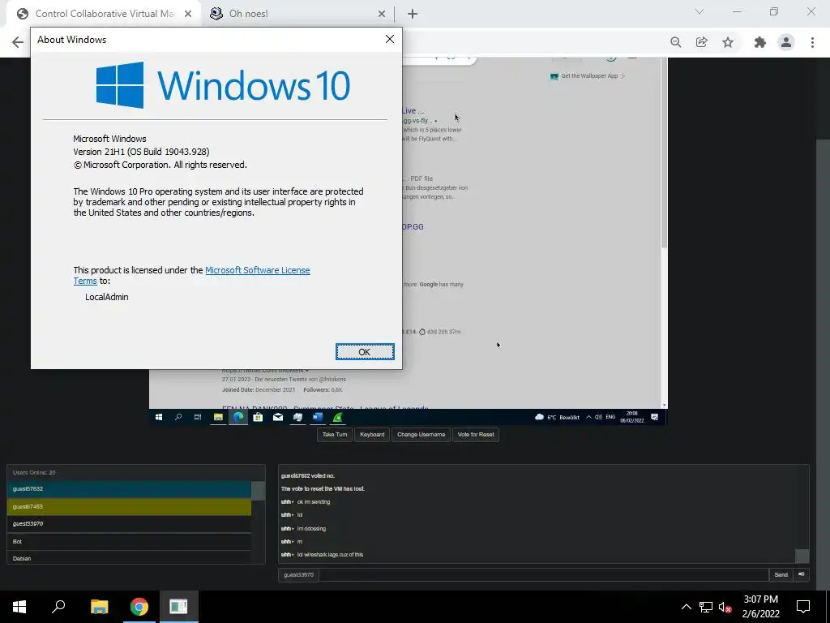Viewport: 830px width, 623px height.
Task: Click the Change Username button
Action: (x=421, y=435)
